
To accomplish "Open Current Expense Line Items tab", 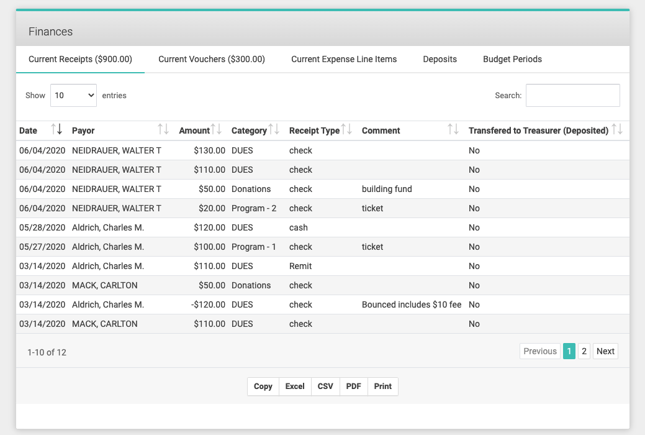I will coord(344,59).
